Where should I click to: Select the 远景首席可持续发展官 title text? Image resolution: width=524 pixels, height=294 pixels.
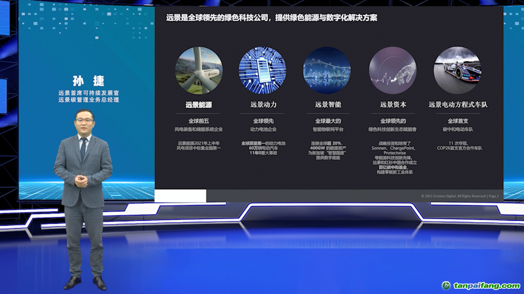[89, 93]
